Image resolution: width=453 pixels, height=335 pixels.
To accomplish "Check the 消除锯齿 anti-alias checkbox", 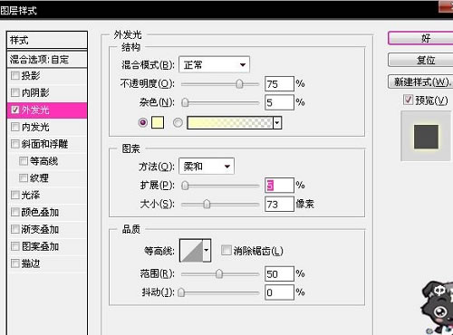I will point(226,250).
